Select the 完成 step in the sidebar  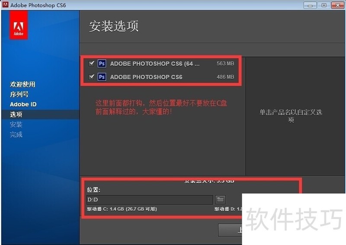click(x=16, y=134)
